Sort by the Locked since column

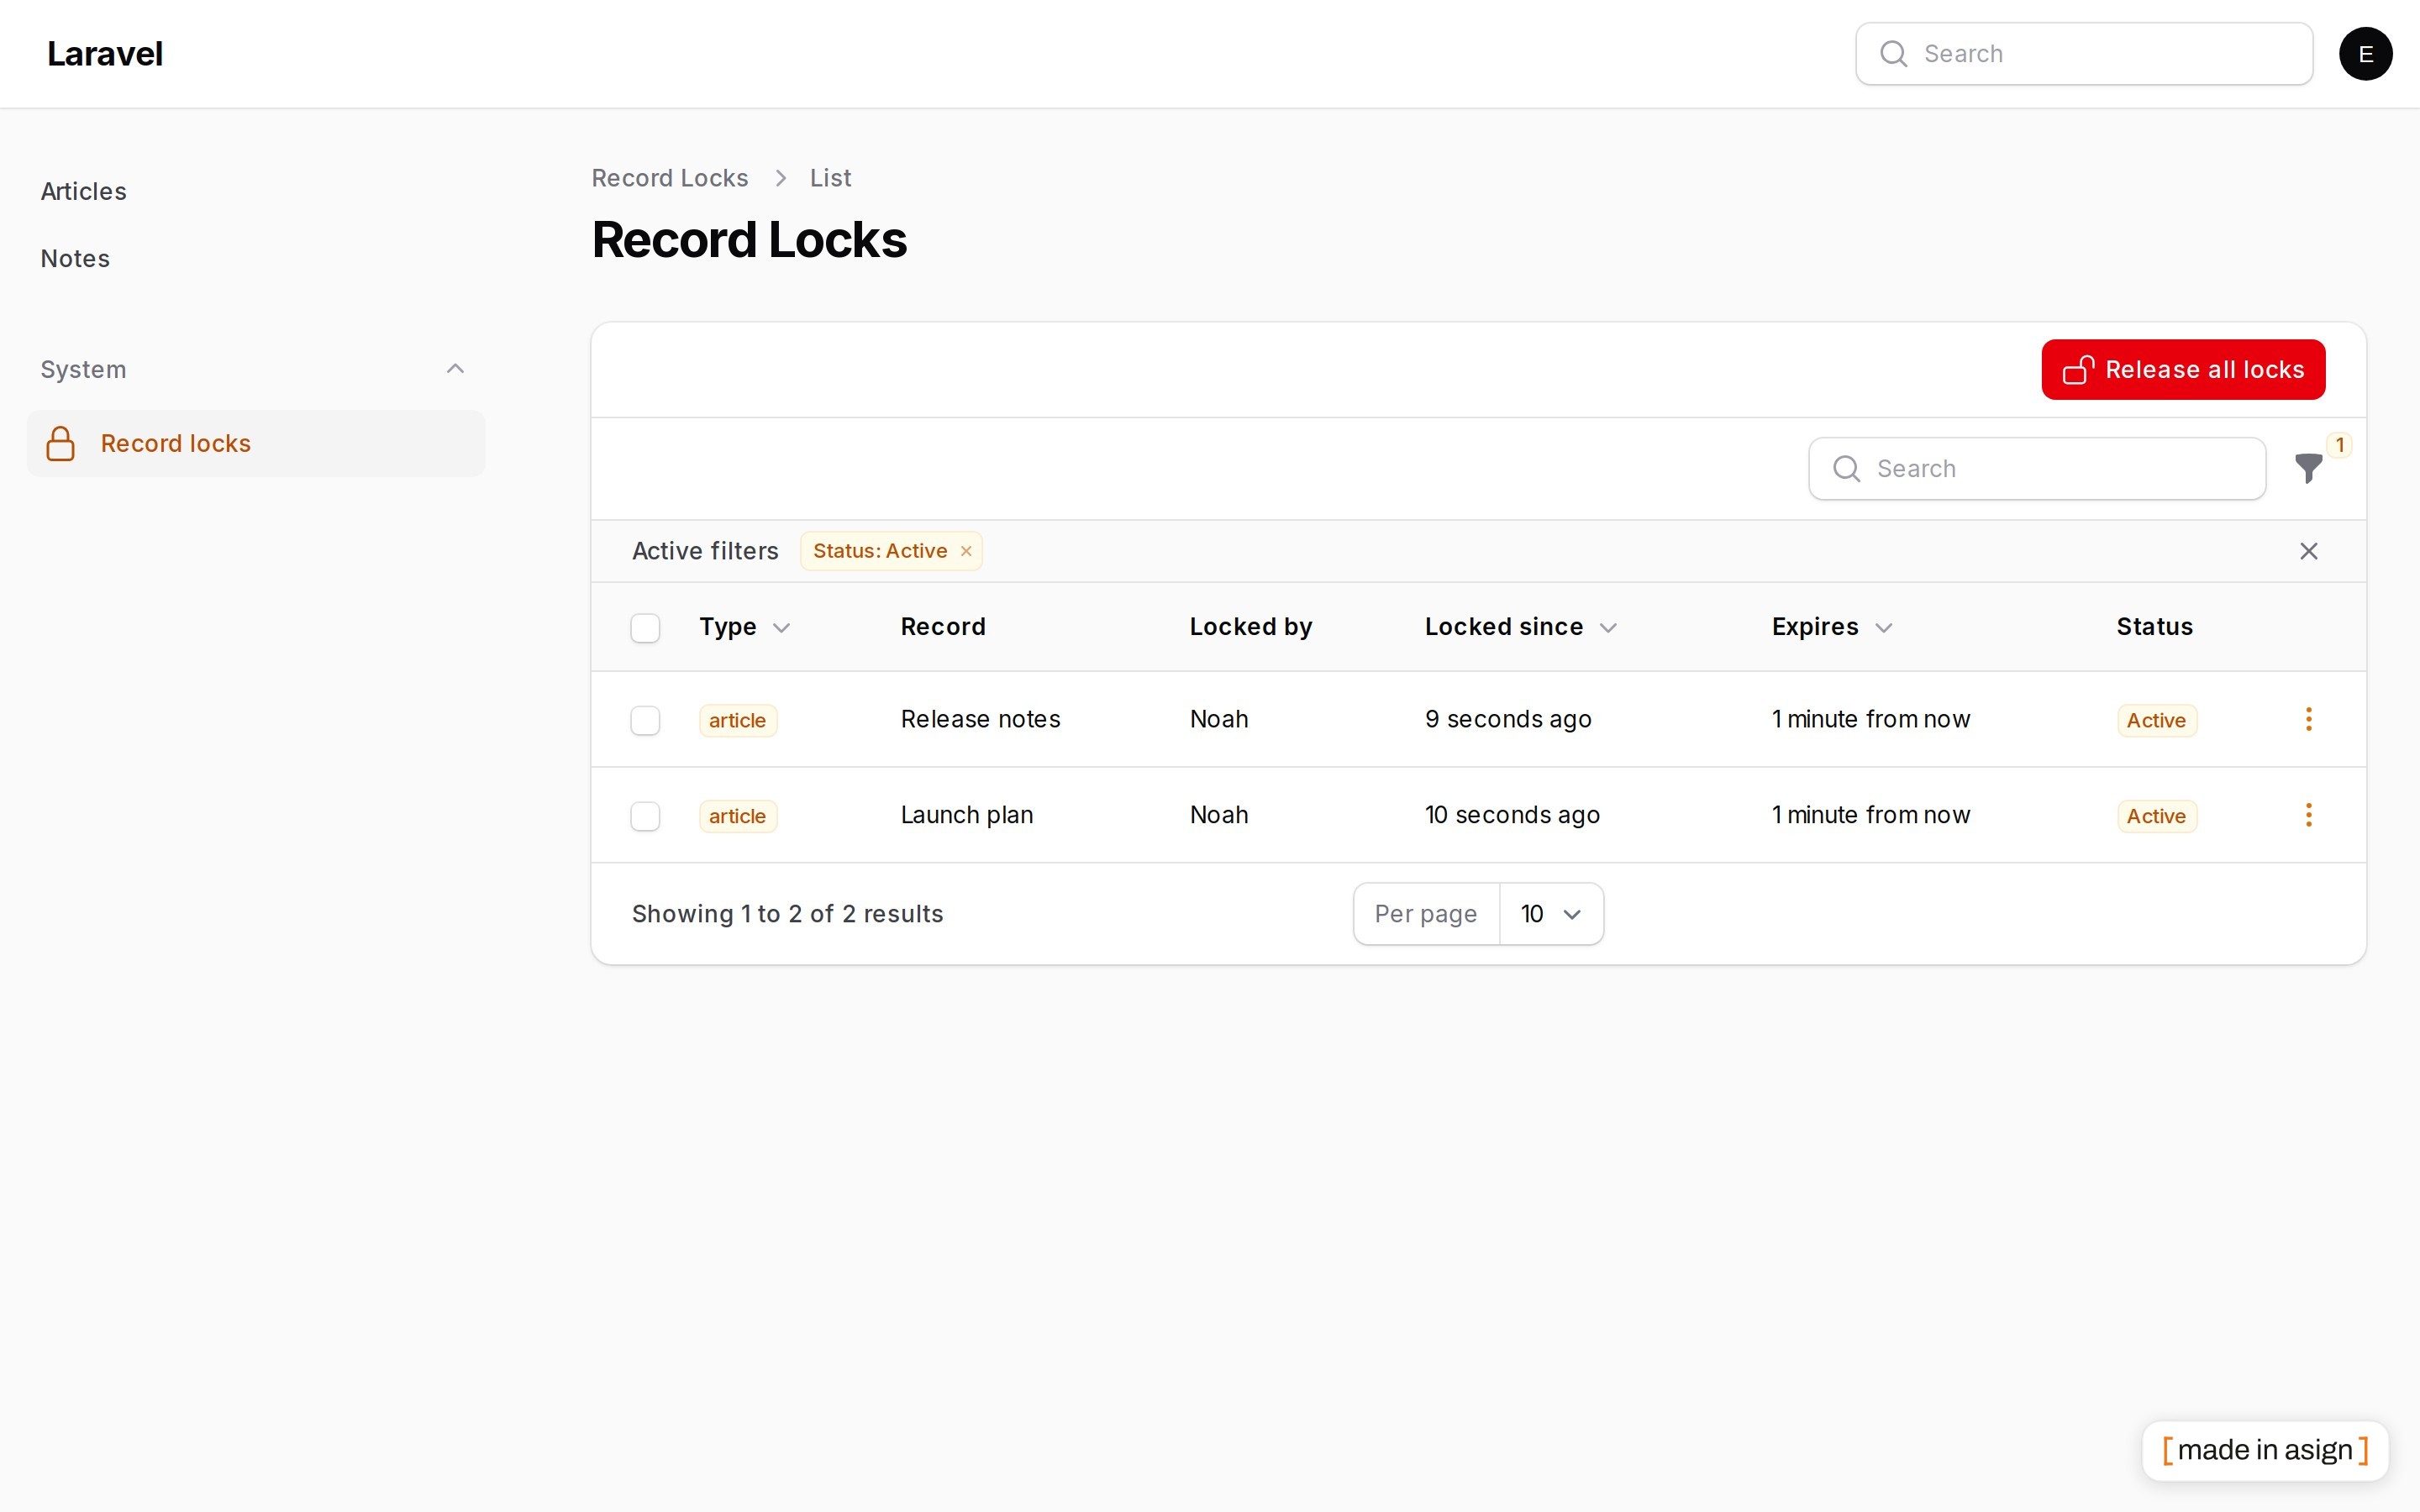1520,627
